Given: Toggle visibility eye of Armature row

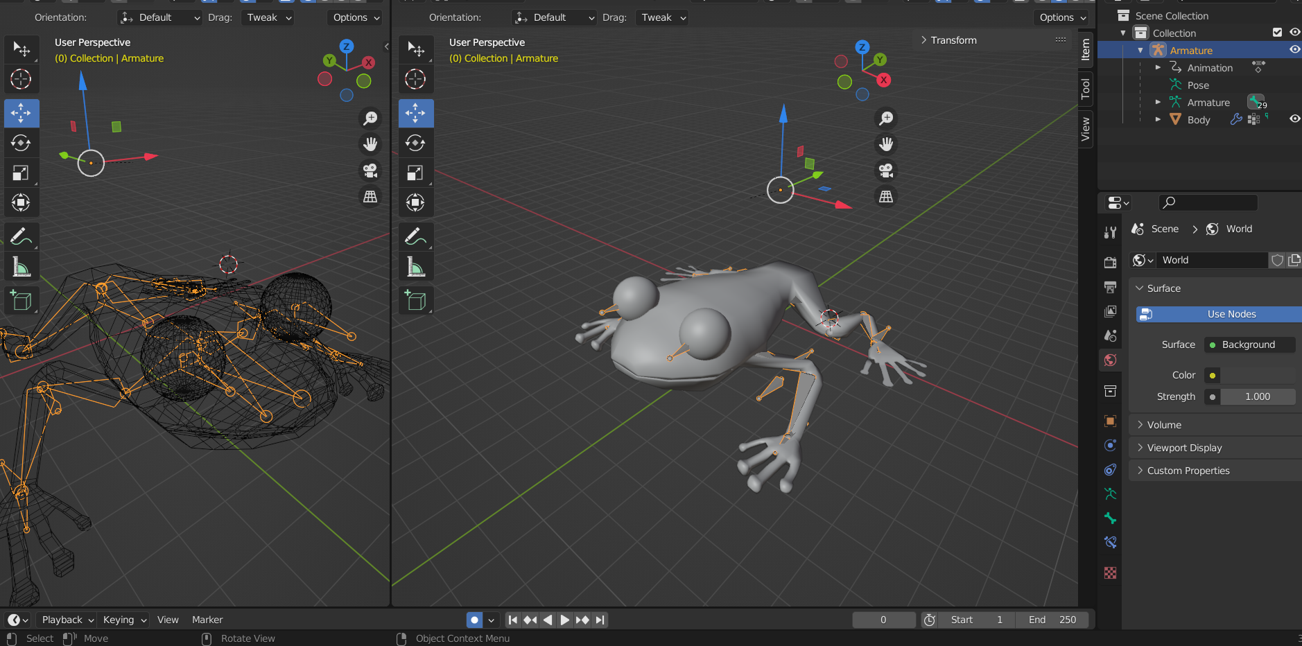Looking at the screenshot, I should 1294,50.
